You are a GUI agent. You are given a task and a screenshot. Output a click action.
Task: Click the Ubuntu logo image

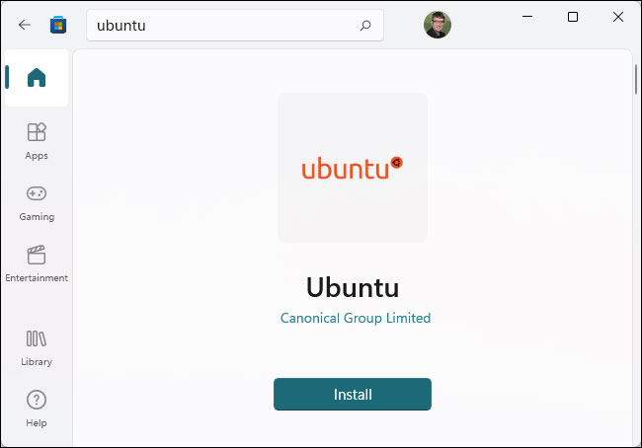coord(353,168)
